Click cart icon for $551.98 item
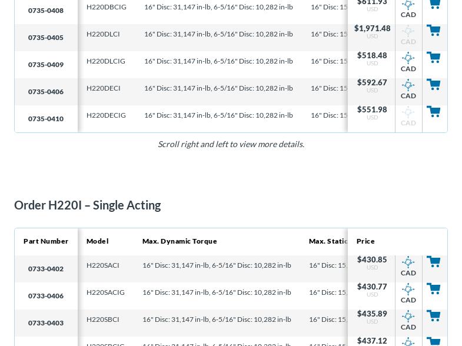 click(x=433, y=112)
